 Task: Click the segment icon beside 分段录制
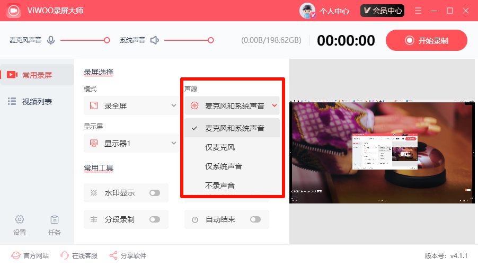(x=94, y=219)
